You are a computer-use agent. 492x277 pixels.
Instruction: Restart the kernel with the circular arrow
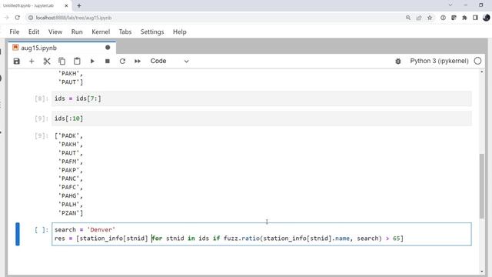(x=122, y=62)
